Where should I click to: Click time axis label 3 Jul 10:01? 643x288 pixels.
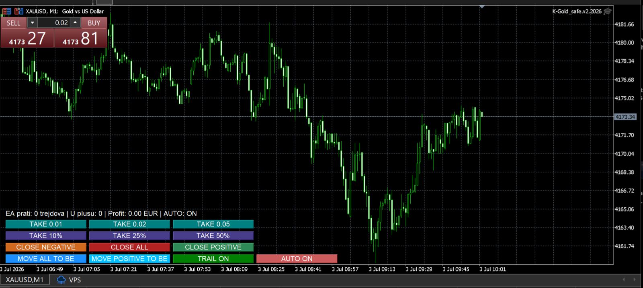pos(493,269)
